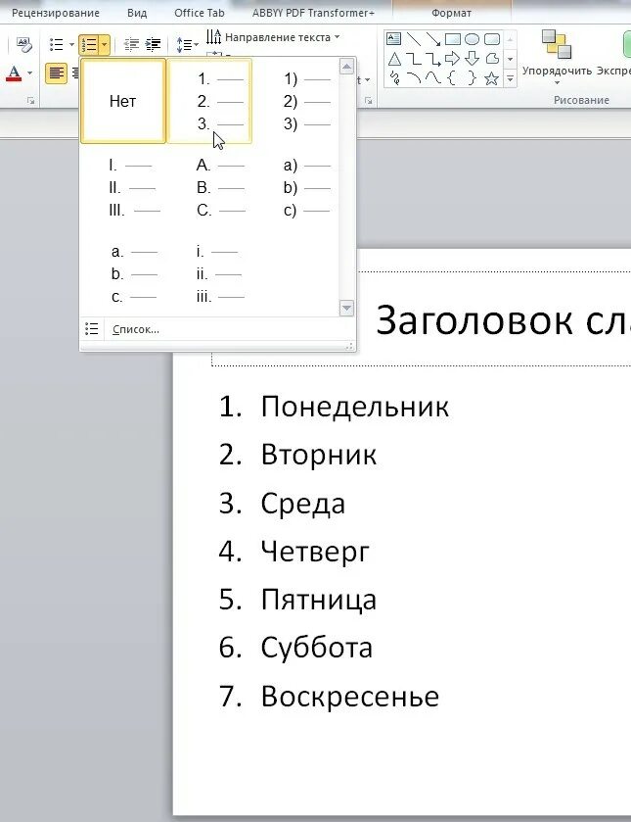Increase the list indent level
The width and height of the screenshot is (631, 822).
(153, 45)
